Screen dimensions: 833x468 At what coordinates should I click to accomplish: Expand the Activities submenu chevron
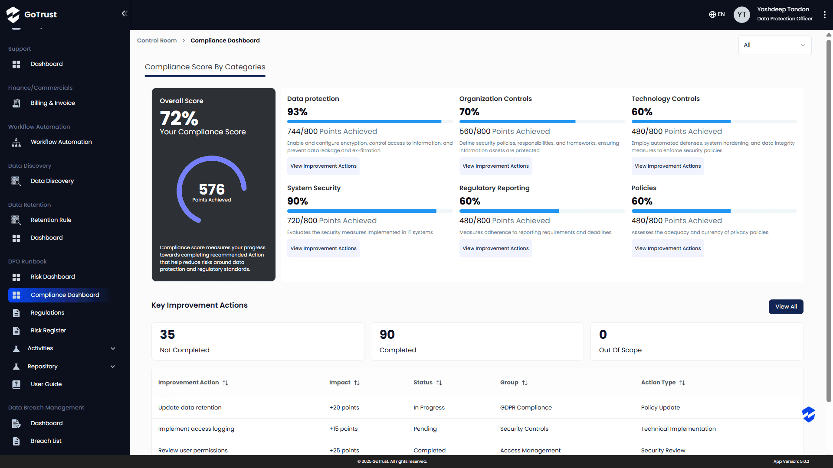click(113, 348)
